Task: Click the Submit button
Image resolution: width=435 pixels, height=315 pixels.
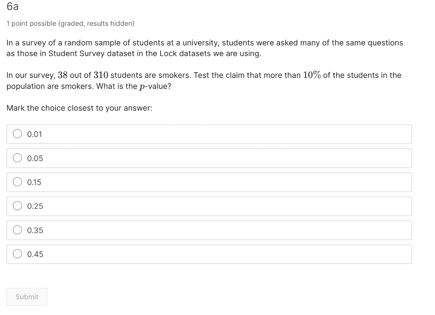Action: pyautogui.click(x=27, y=297)
